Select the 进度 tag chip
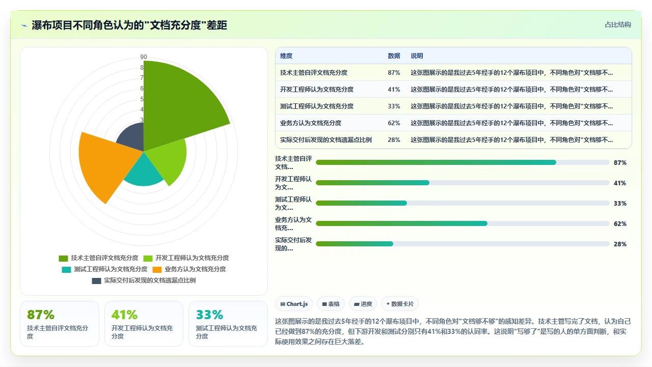652x367 pixels. [363, 304]
